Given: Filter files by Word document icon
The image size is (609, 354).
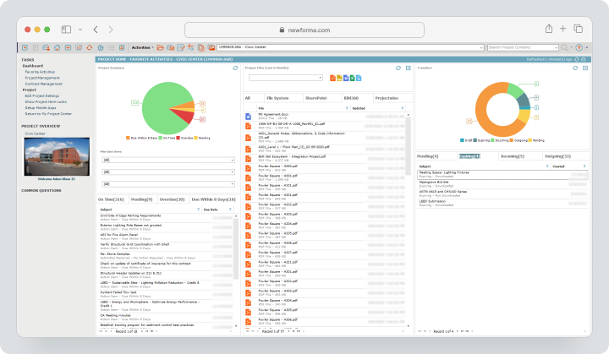Looking at the screenshot, I should [346, 78].
